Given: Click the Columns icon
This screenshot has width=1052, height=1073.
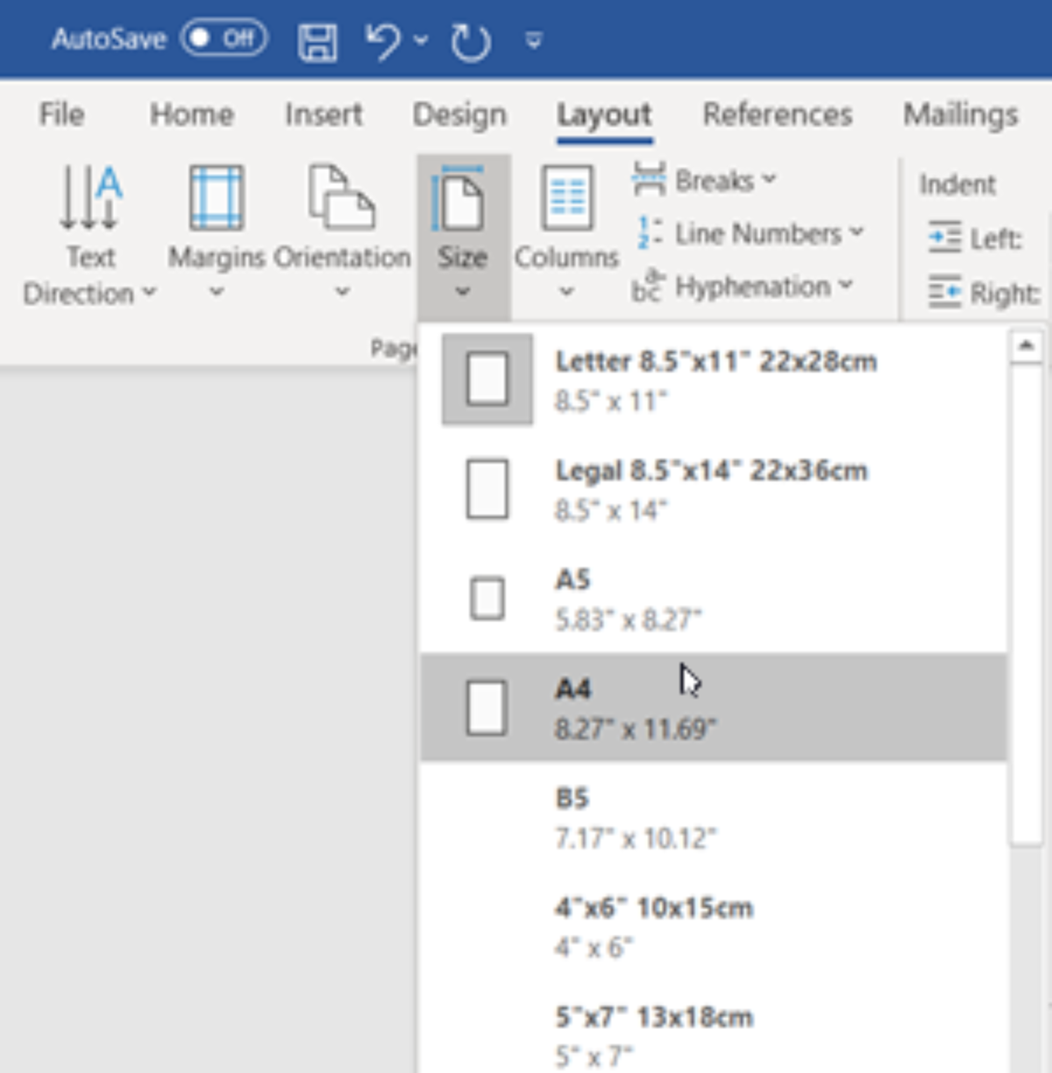Looking at the screenshot, I should 566,197.
